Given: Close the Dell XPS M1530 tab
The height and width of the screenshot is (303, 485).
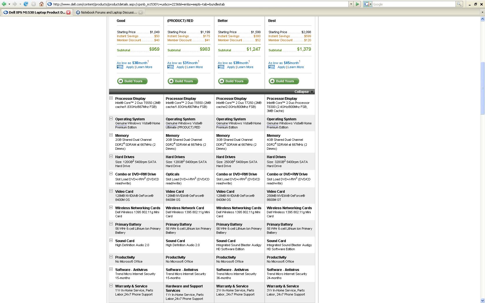Looking at the screenshot, I should [68, 12].
